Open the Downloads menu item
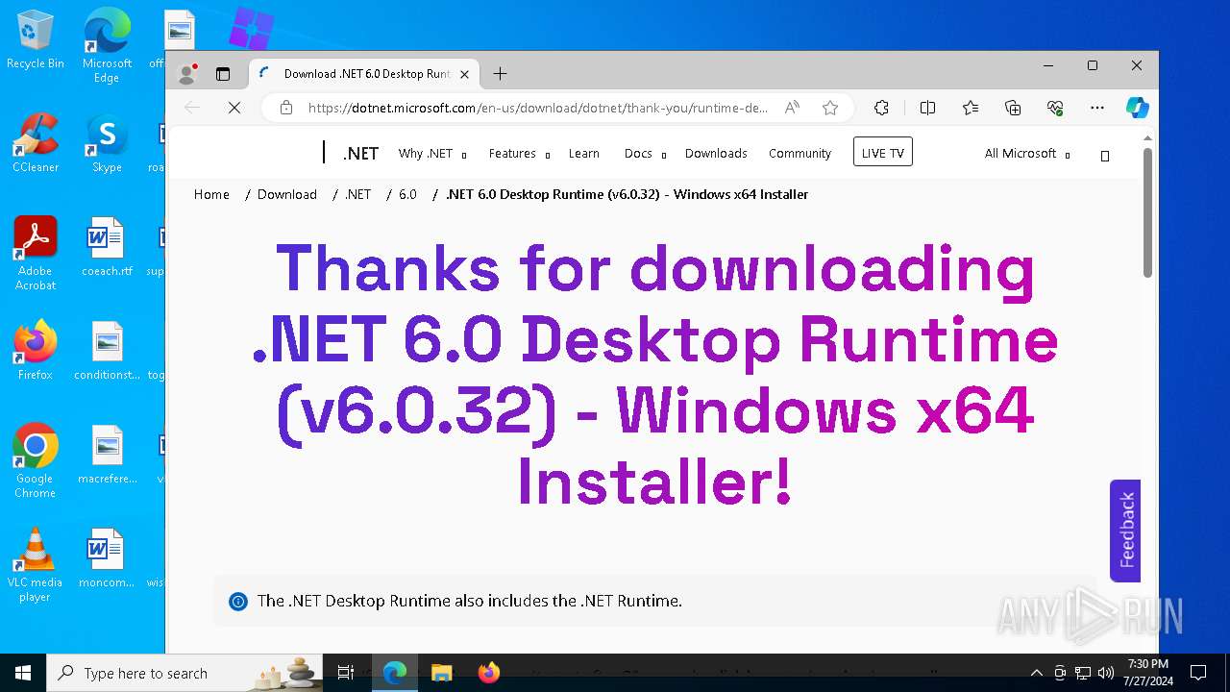The height and width of the screenshot is (692, 1230). (716, 154)
